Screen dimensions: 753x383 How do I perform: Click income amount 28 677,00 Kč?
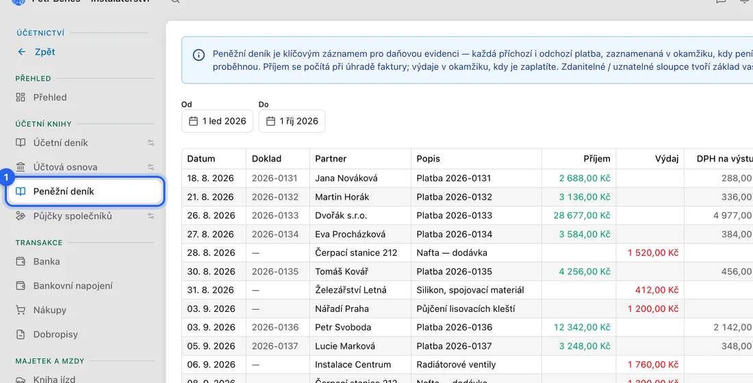pyautogui.click(x=582, y=215)
